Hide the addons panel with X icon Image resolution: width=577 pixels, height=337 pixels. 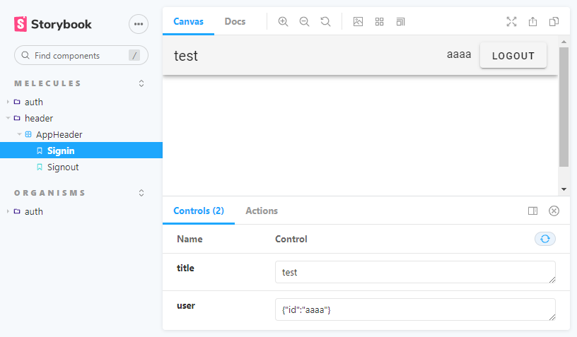click(x=554, y=211)
